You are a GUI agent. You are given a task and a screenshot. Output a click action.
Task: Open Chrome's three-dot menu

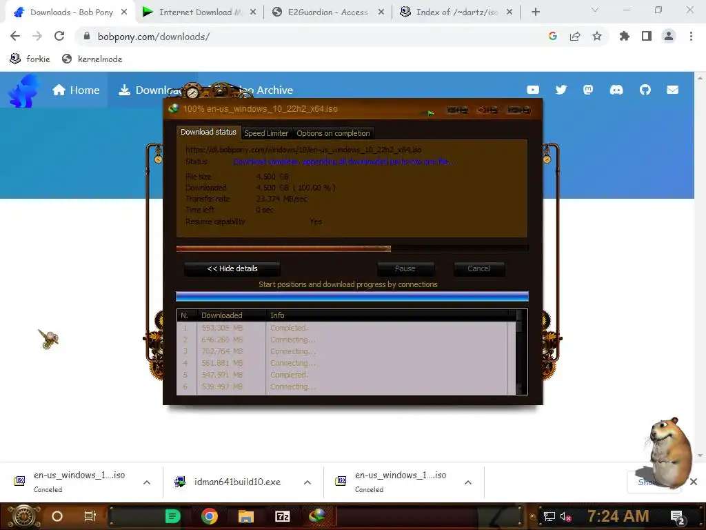coord(691,36)
